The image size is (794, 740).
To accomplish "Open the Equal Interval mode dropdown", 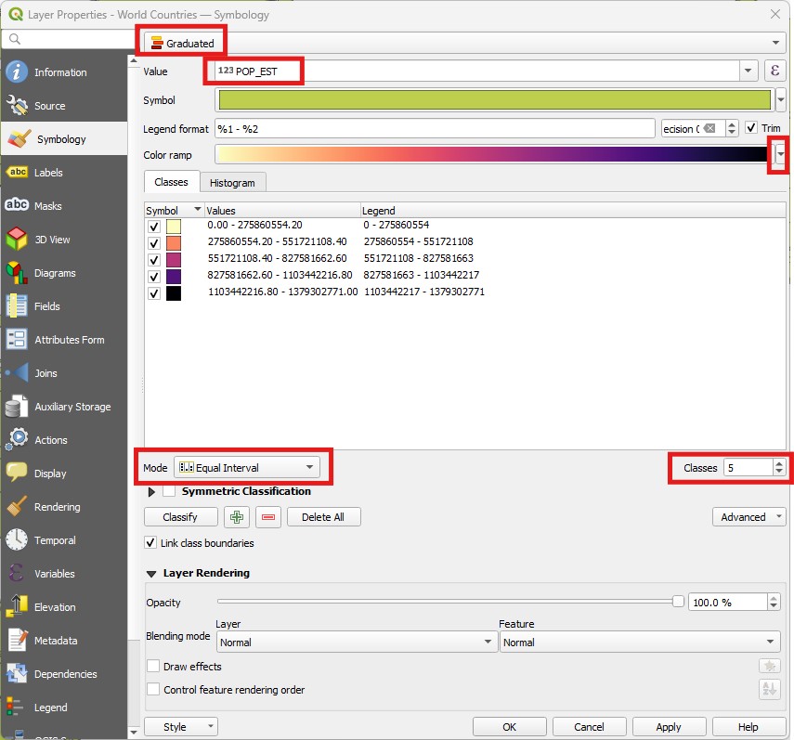I will point(247,468).
